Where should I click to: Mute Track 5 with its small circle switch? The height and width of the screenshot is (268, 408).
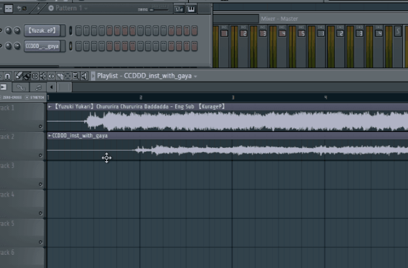tap(40, 242)
